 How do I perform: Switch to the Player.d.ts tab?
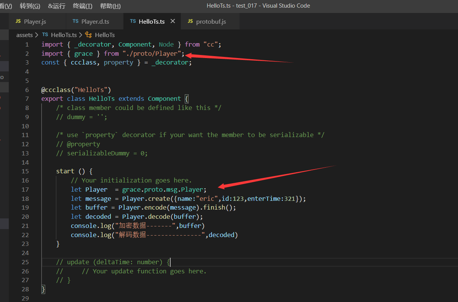pyautogui.click(x=95, y=21)
